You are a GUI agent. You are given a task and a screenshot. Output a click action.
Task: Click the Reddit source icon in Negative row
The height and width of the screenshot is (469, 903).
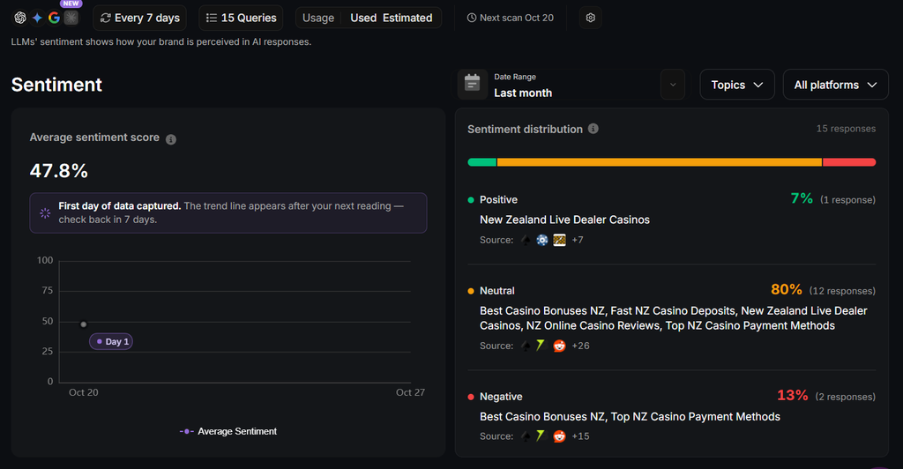coord(559,436)
